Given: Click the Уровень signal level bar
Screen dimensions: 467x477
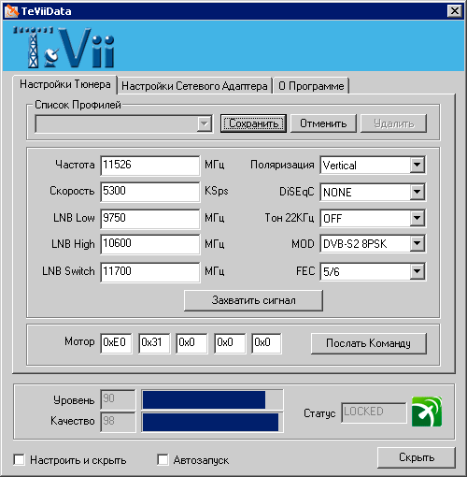Looking at the screenshot, I should [212, 399].
